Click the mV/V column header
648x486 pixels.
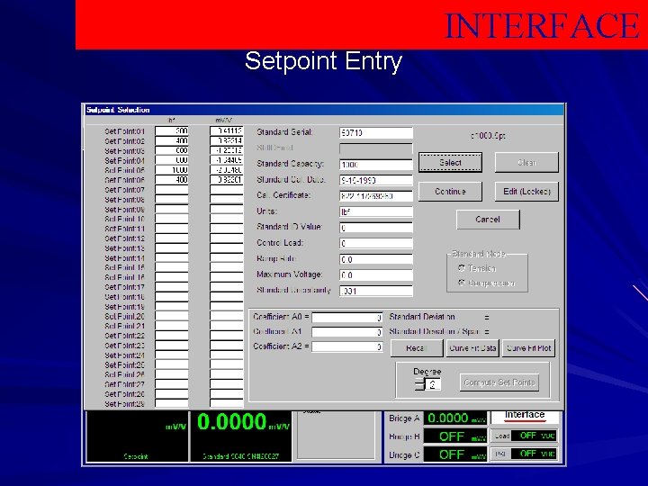tap(223, 121)
